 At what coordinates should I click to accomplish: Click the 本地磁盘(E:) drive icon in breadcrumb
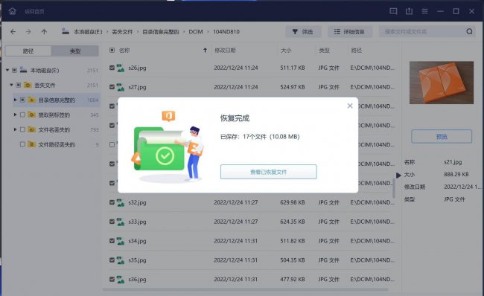click(x=65, y=31)
